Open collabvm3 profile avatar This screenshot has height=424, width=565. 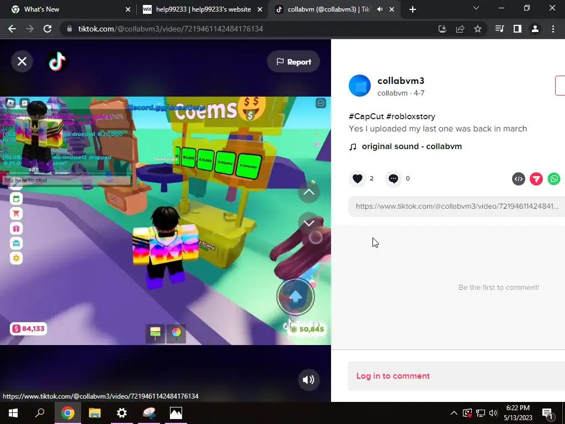coord(360,86)
